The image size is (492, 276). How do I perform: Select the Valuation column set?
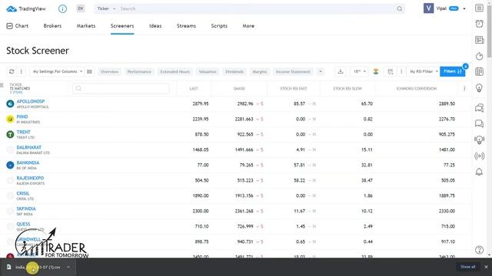coord(208,71)
